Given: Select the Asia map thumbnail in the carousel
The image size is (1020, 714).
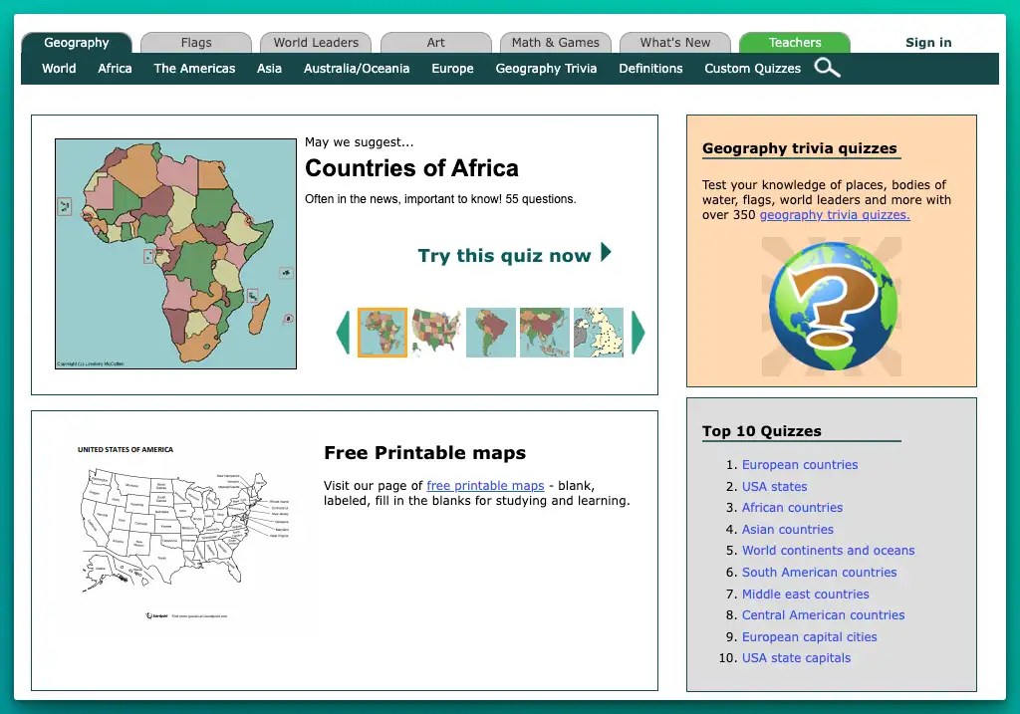Looking at the screenshot, I should 543,333.
